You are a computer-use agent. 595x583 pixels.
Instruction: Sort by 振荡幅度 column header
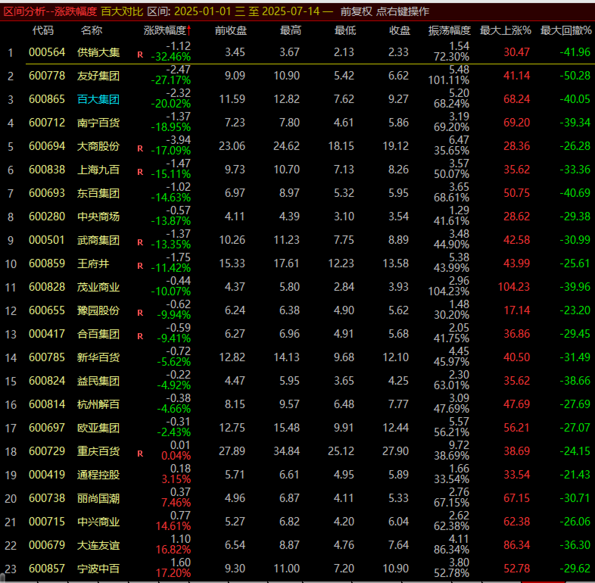(449, 30)
